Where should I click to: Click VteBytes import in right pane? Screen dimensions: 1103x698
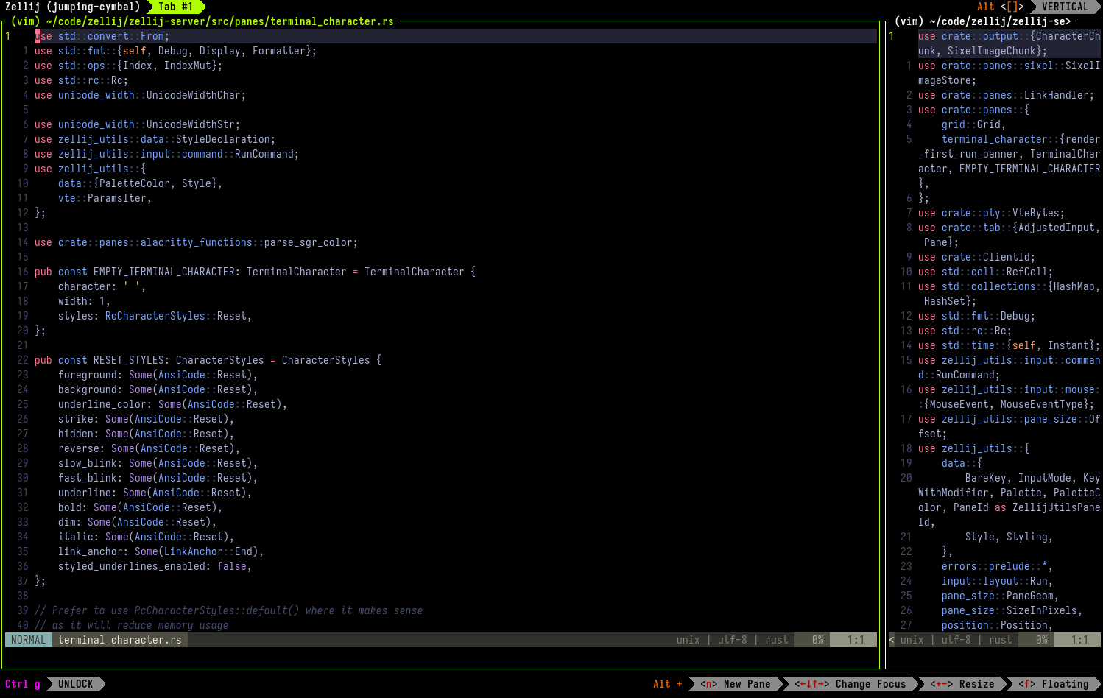click(x=1036, y=213)
